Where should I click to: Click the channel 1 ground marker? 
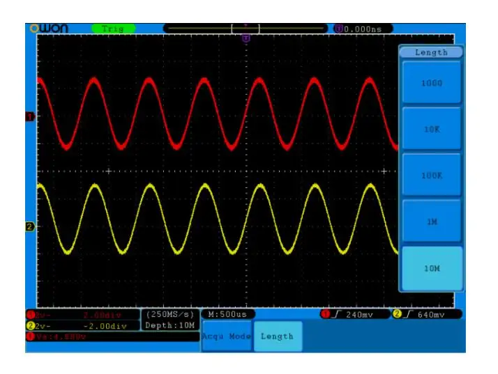[x=30, y=117]
